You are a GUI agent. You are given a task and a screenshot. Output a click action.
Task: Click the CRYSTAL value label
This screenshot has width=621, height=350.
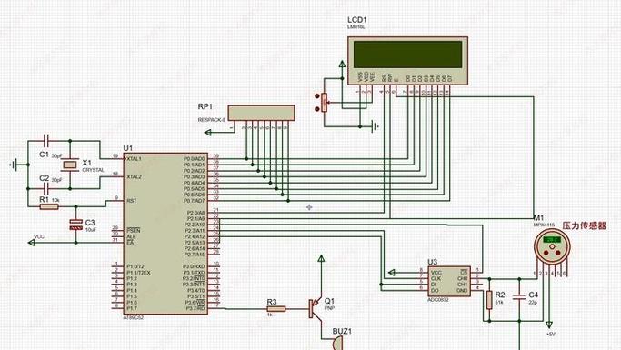(x=93, y=170)
